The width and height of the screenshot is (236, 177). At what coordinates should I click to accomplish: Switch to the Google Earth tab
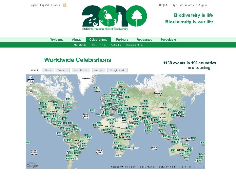tap(117, 70)
